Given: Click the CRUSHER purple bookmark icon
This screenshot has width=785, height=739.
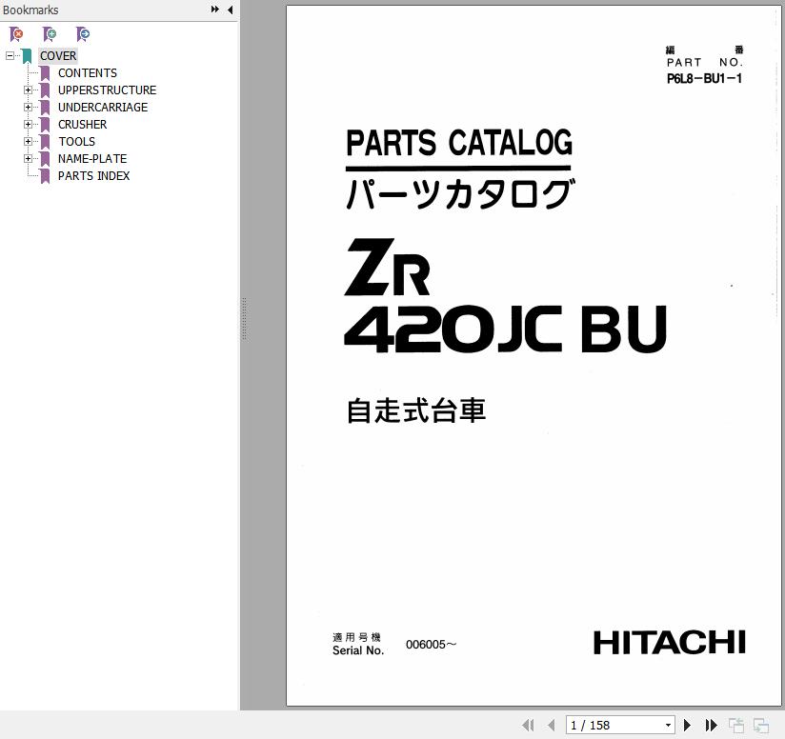Looking at the screenshot, I should pos(45,125).
